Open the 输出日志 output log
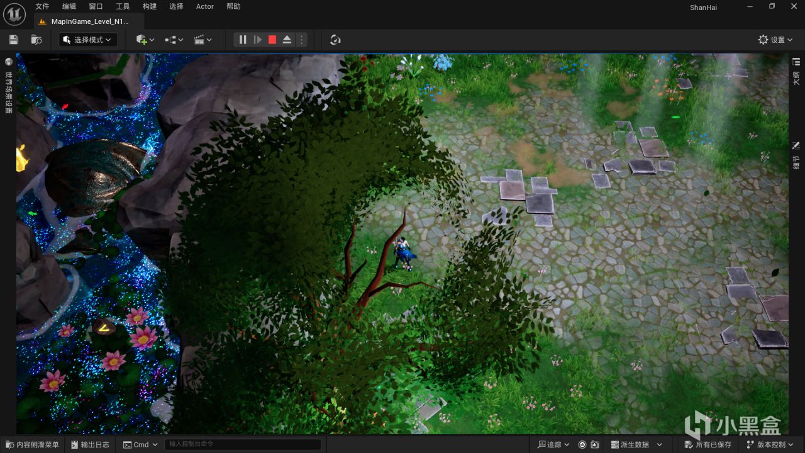805x453 pixels. coord(90,445)
